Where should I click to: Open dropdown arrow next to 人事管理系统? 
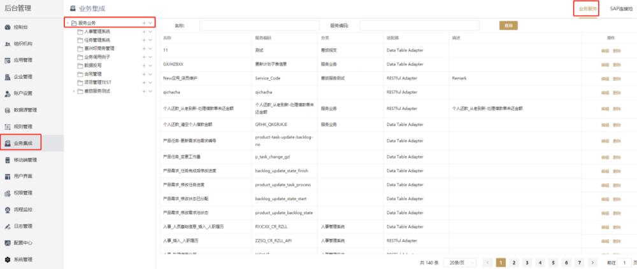(150, 31)
